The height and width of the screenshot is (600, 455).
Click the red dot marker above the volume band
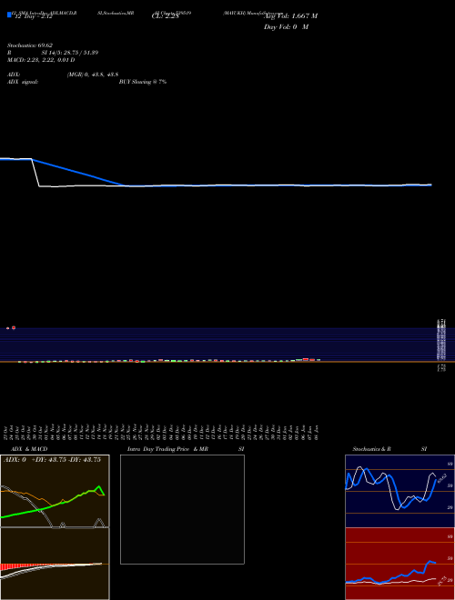pyautogui.click(x=14, y=327)
